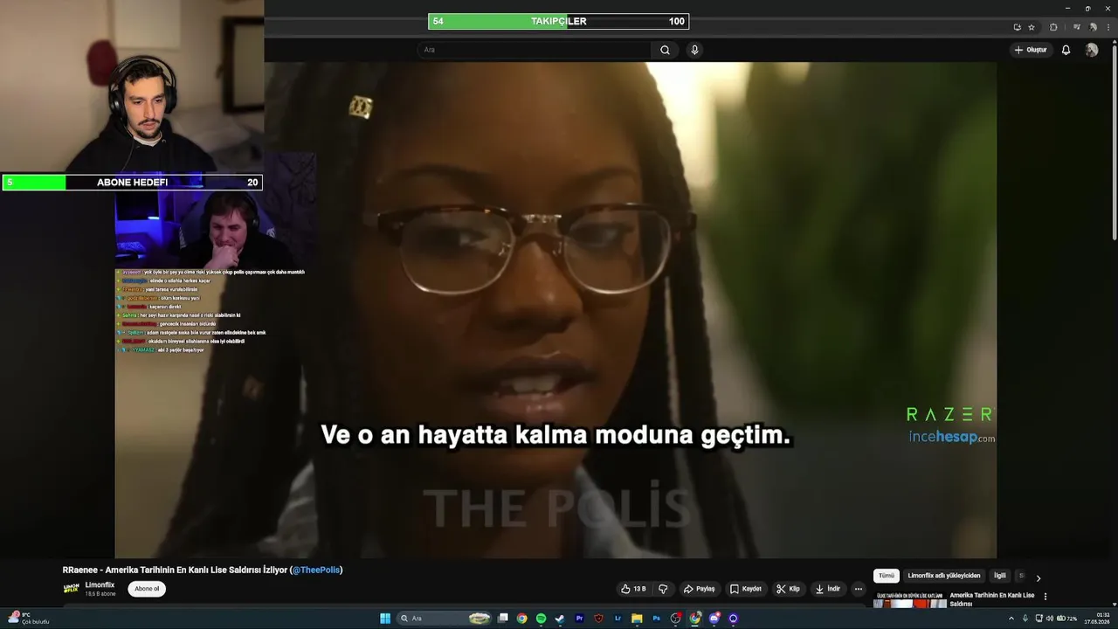The height and width of the screenshot is (629, 1118).
Task: Open Photoshop from the taskbar
Action: pyautogui.click(x=657, y=619)
